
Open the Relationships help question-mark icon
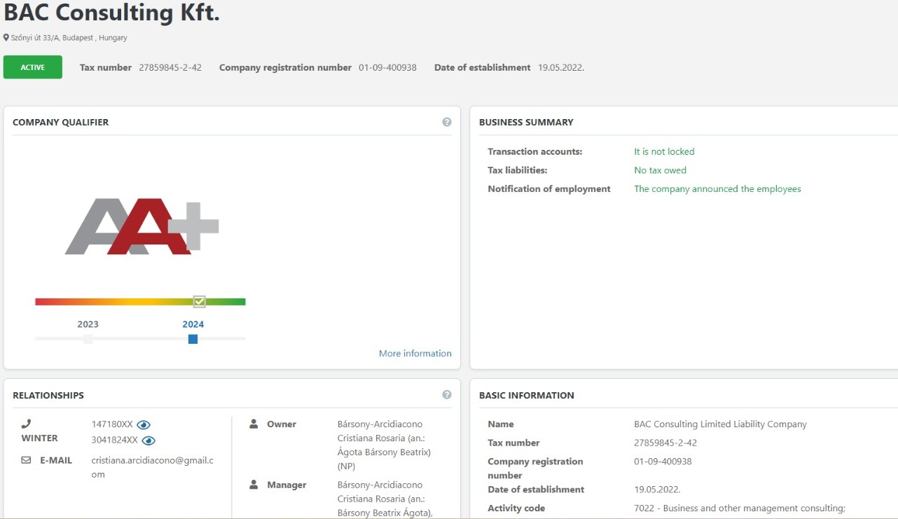(x=447, y=395)
